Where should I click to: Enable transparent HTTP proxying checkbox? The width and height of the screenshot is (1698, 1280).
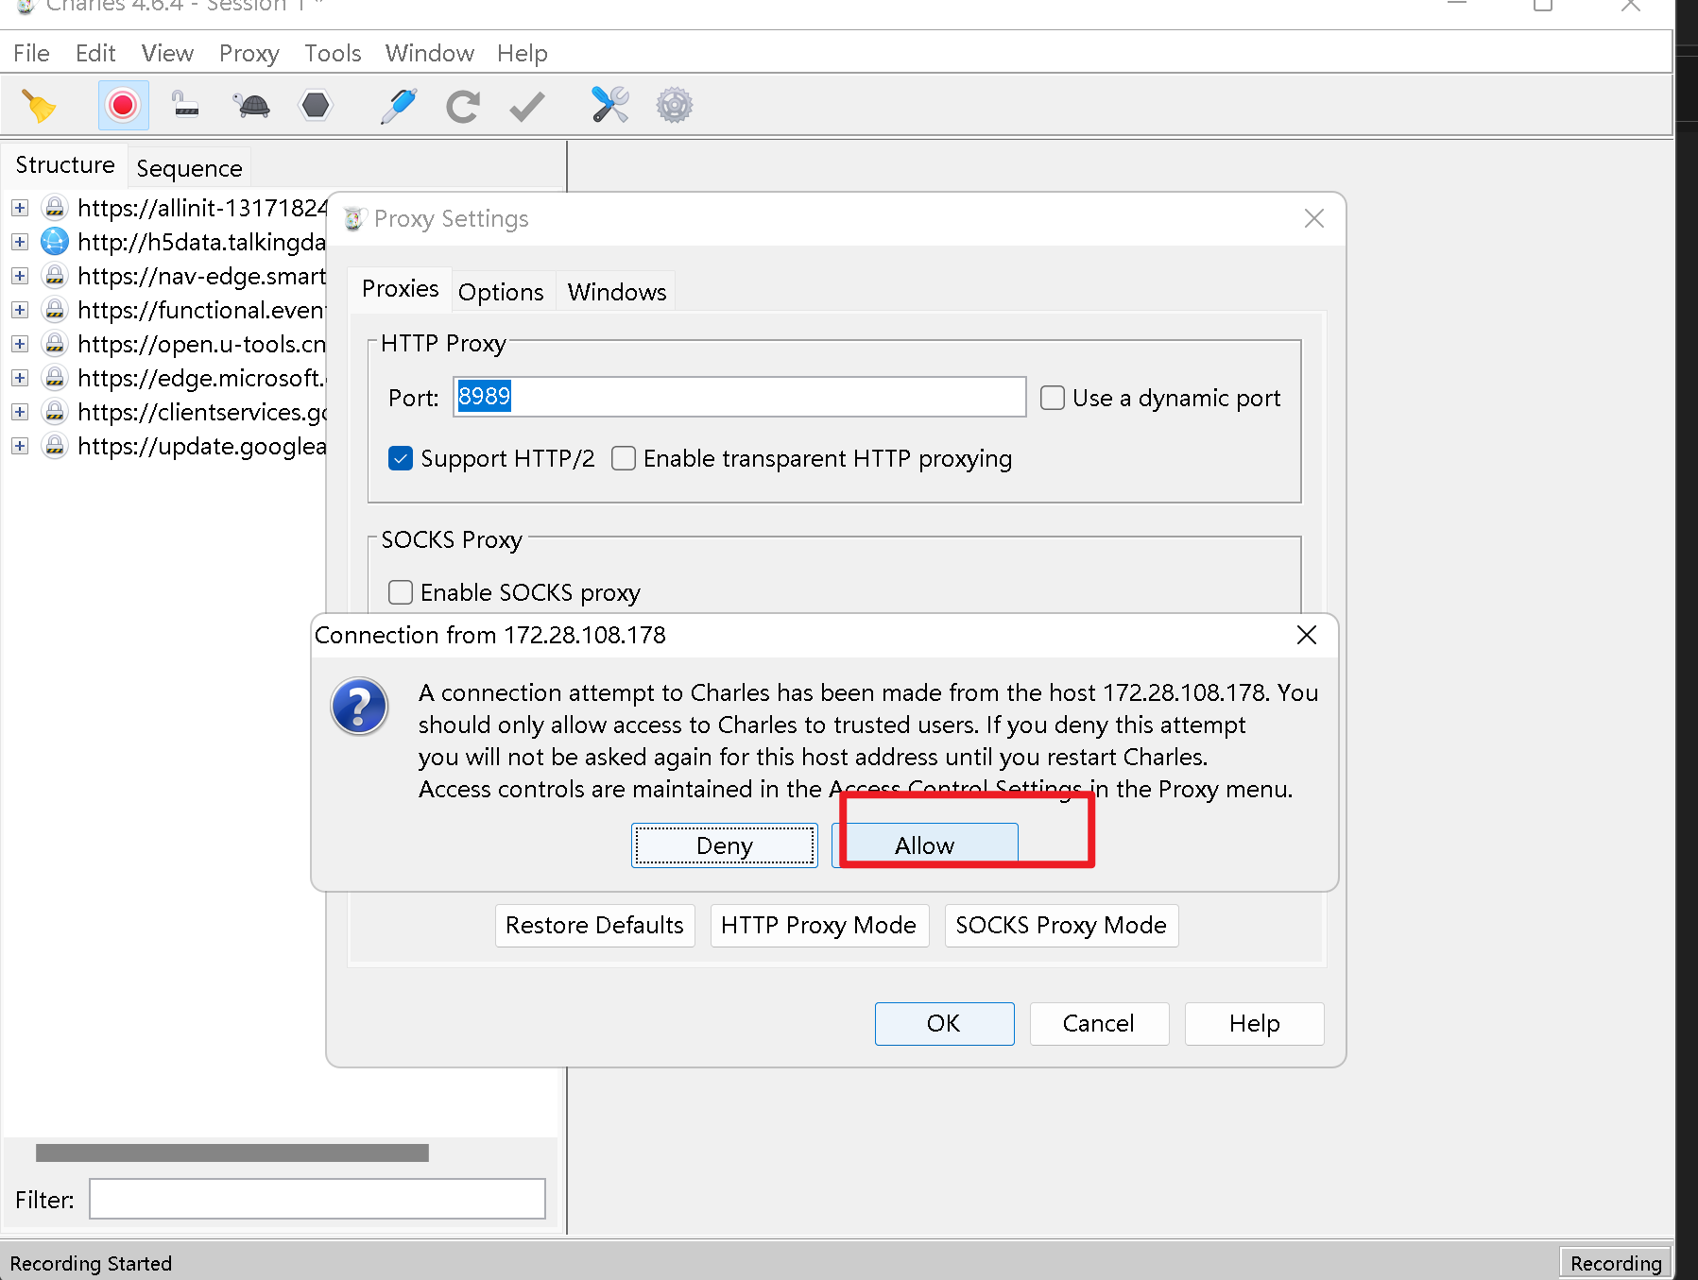pyautogui.click(x=624, y=458)
